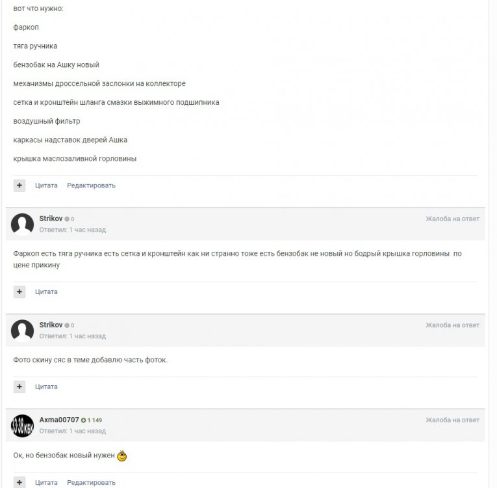497x488 pixels.
Task: Click the multiquote plus under the parts list post
Action: tap(19, 185)
